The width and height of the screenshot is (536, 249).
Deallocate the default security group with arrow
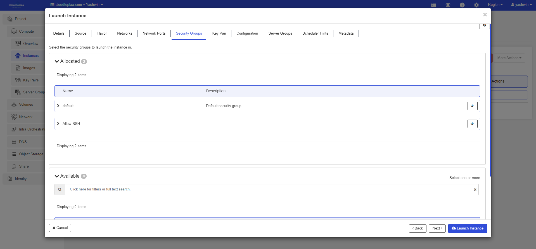point(472,106)
